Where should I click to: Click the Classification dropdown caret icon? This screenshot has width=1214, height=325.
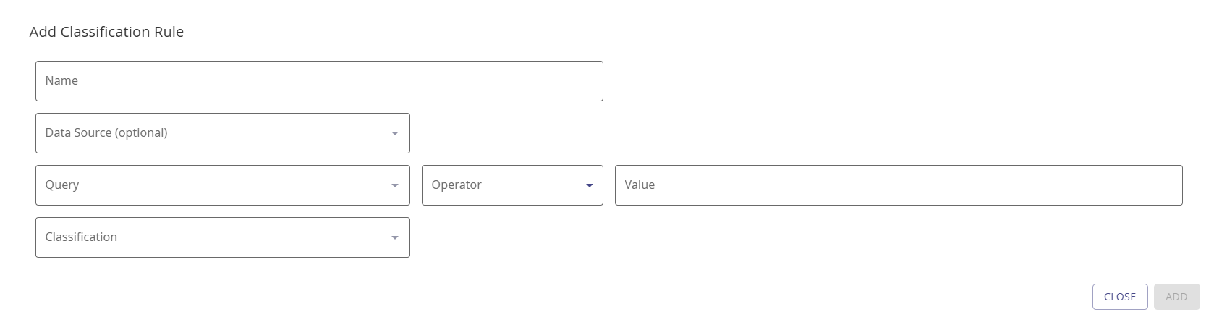click(395, 238)
